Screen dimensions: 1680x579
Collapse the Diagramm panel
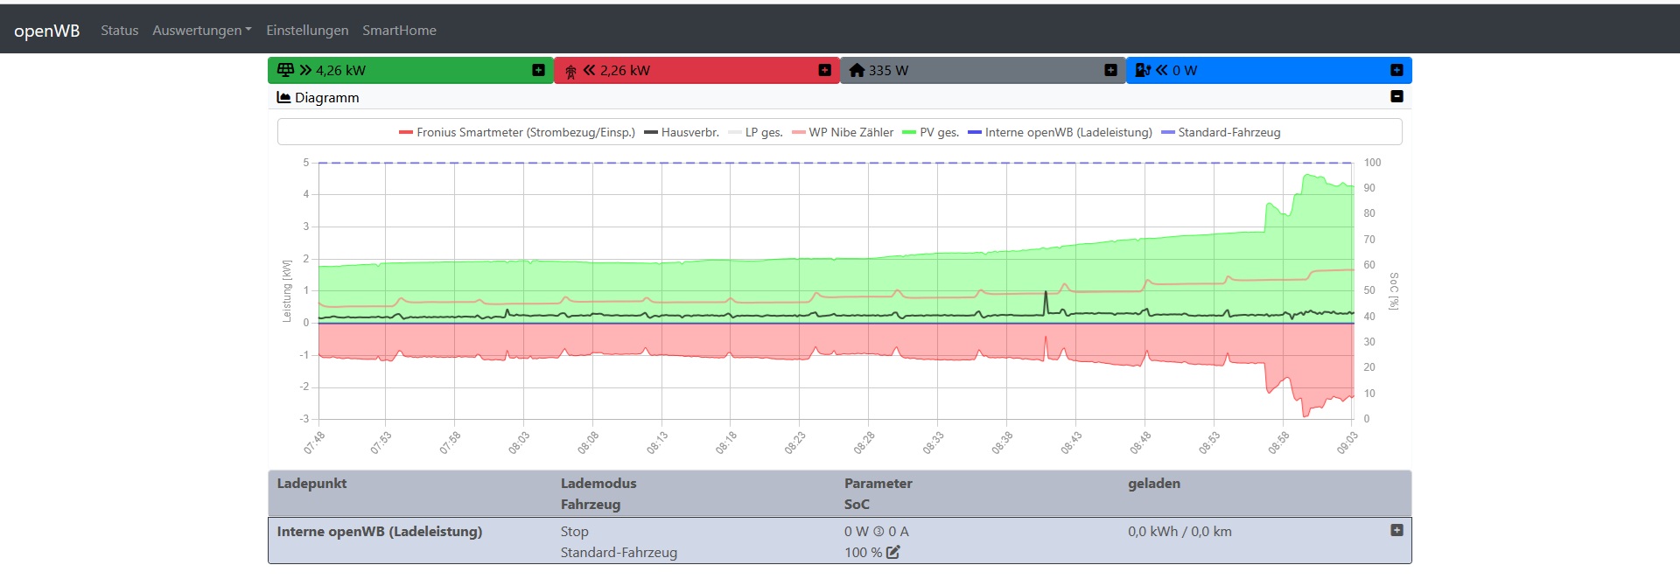coord(1396,96)
